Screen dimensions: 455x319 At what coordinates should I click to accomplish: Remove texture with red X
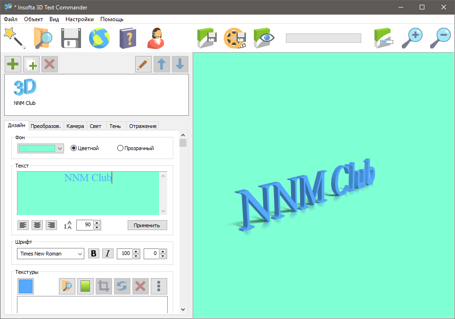tap(140, 286)
